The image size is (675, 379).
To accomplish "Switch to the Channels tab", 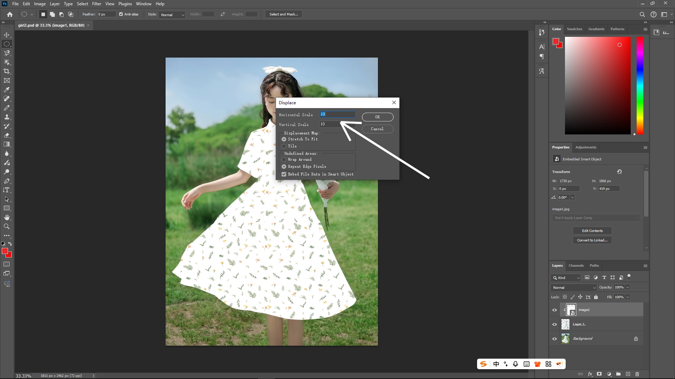I will (576, 266).
